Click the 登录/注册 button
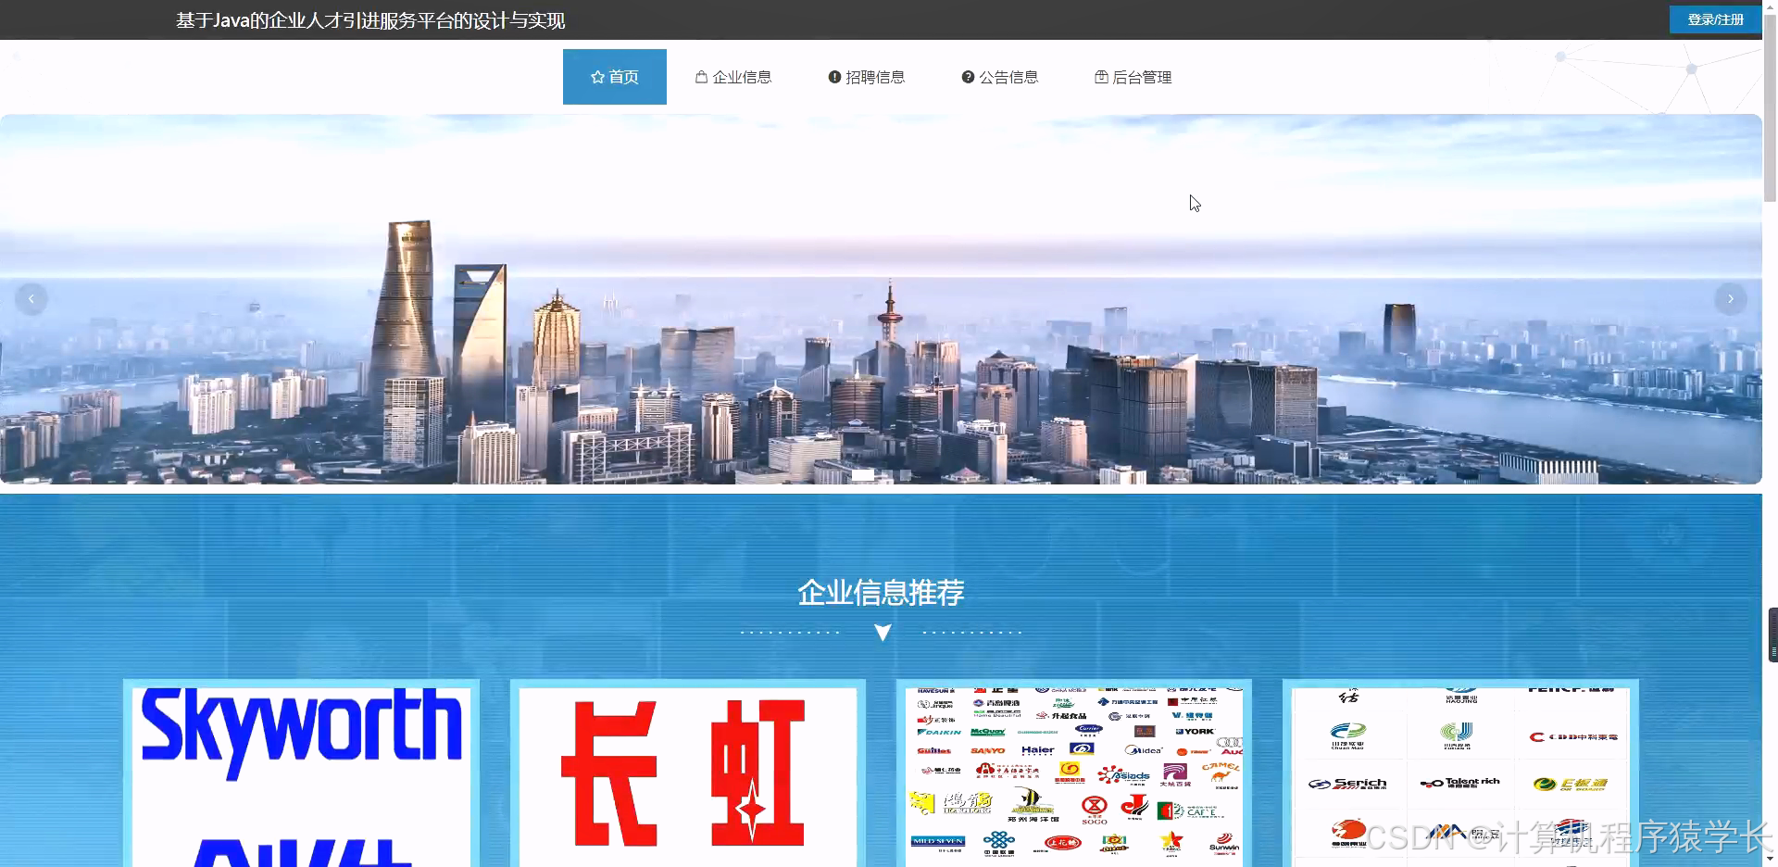The height and width of the screenshot is (867, 1778). tap(1715, 19)
